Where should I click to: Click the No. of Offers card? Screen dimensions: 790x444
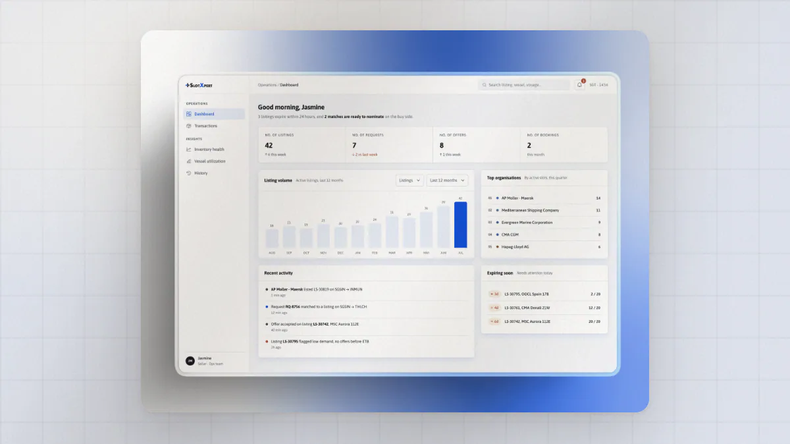pyautogui.click(x=476, y=145)
